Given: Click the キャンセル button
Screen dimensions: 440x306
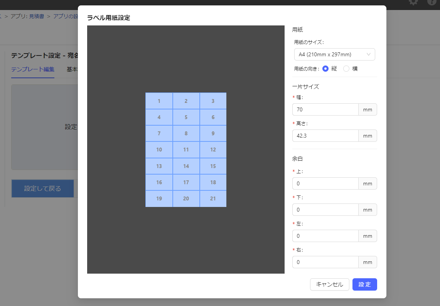Looking at the screenshot, I should click(x=329, y=284).
